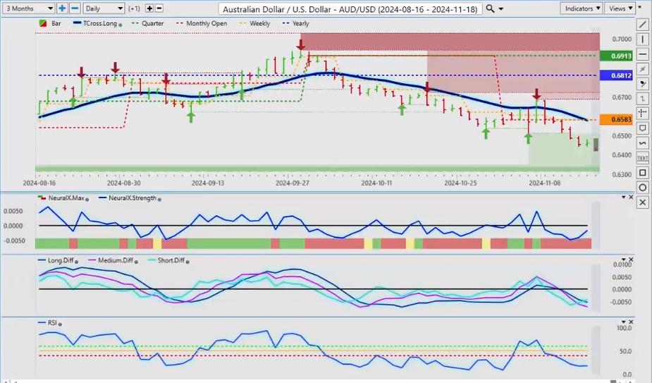Select the horizontal line drawing tool
Viewport: 652px width, 383px height.
(642, 54)
